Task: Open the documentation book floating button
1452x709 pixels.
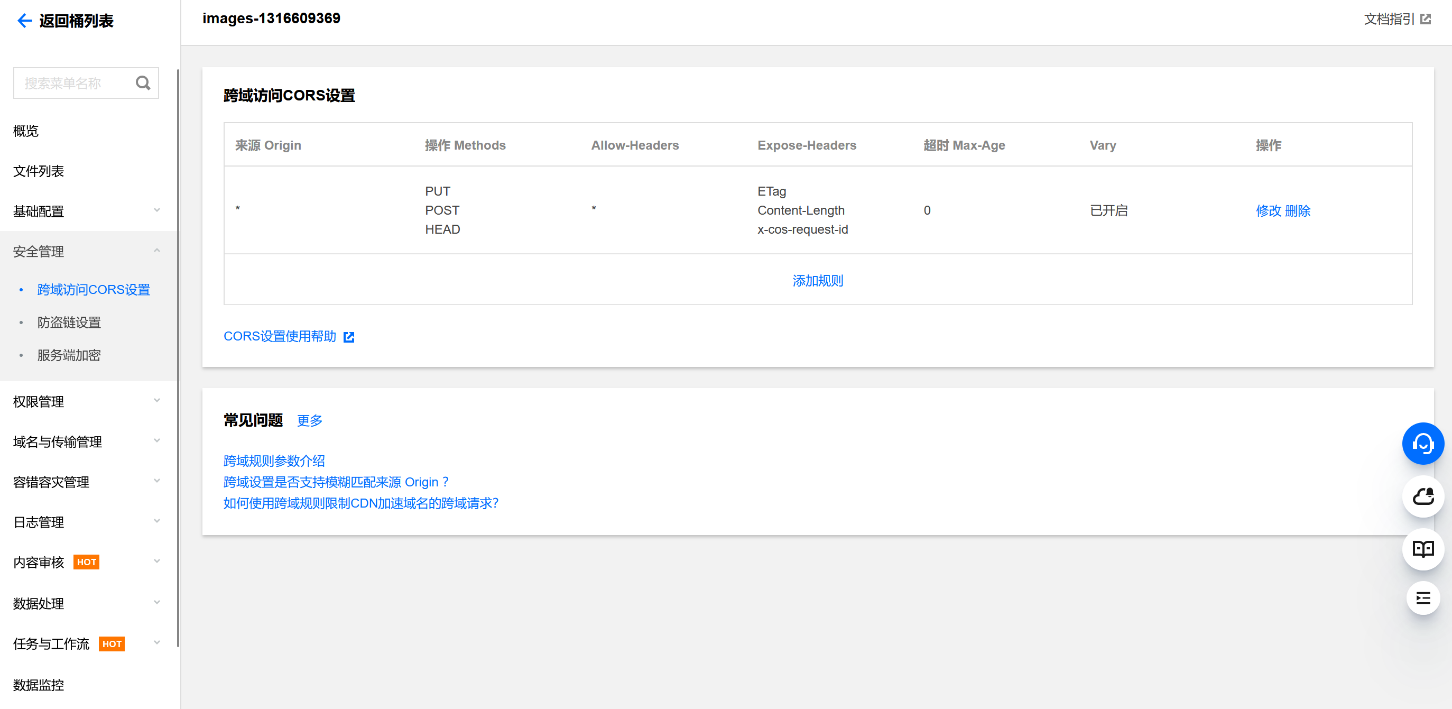Action: (x=1423, y=548)
